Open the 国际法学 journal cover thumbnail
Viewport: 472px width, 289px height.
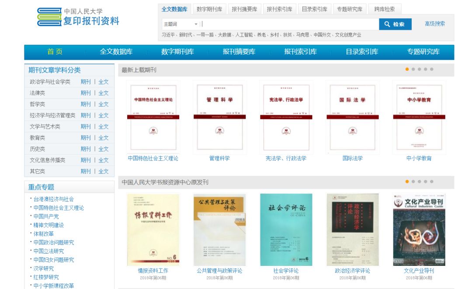[353, 117]
